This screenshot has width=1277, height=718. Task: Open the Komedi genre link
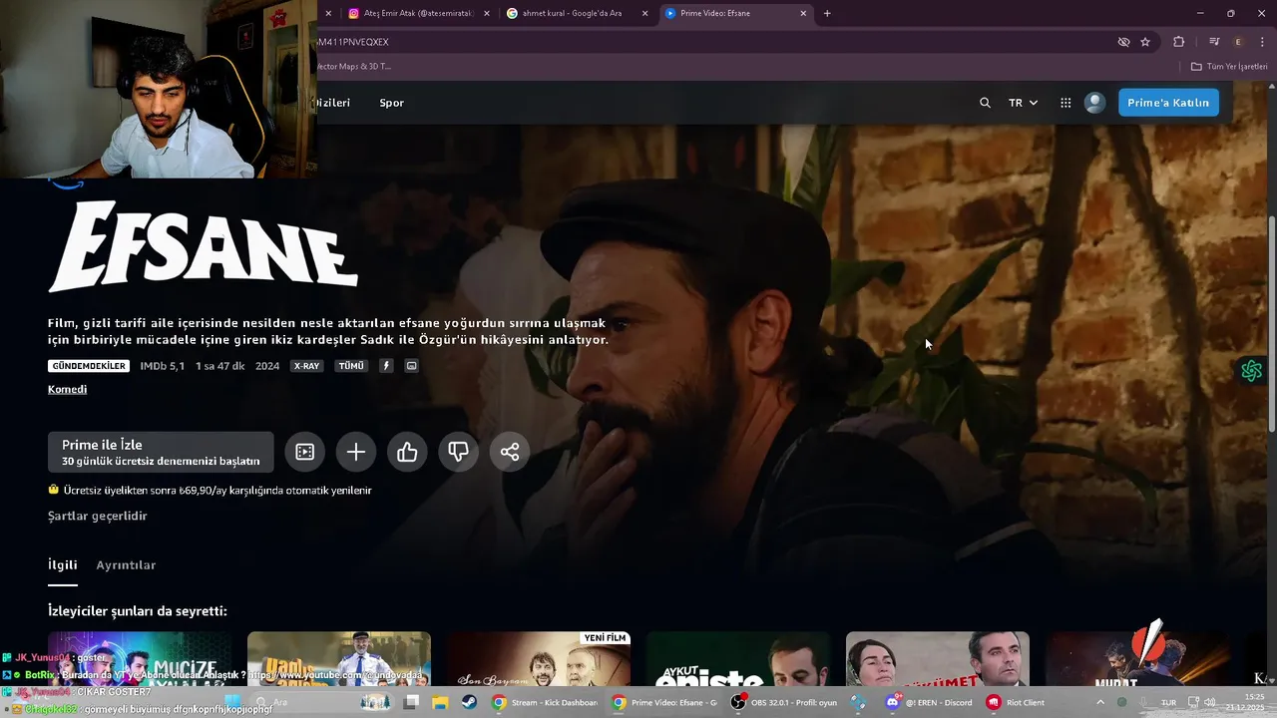point(67,389)
